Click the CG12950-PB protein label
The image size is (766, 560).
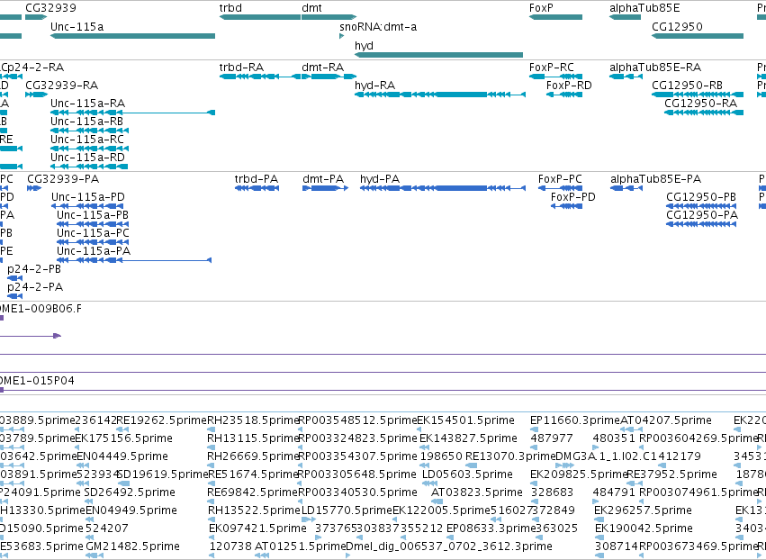701,197
